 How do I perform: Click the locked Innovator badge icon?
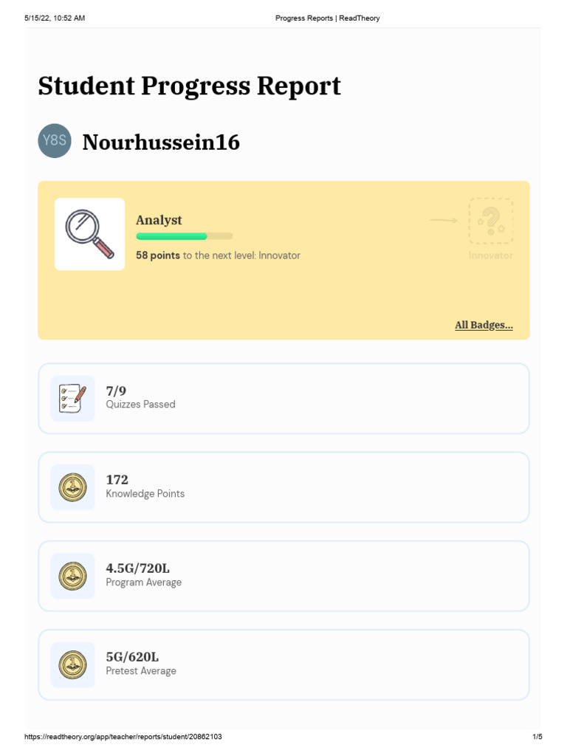(x=490, y=221)
